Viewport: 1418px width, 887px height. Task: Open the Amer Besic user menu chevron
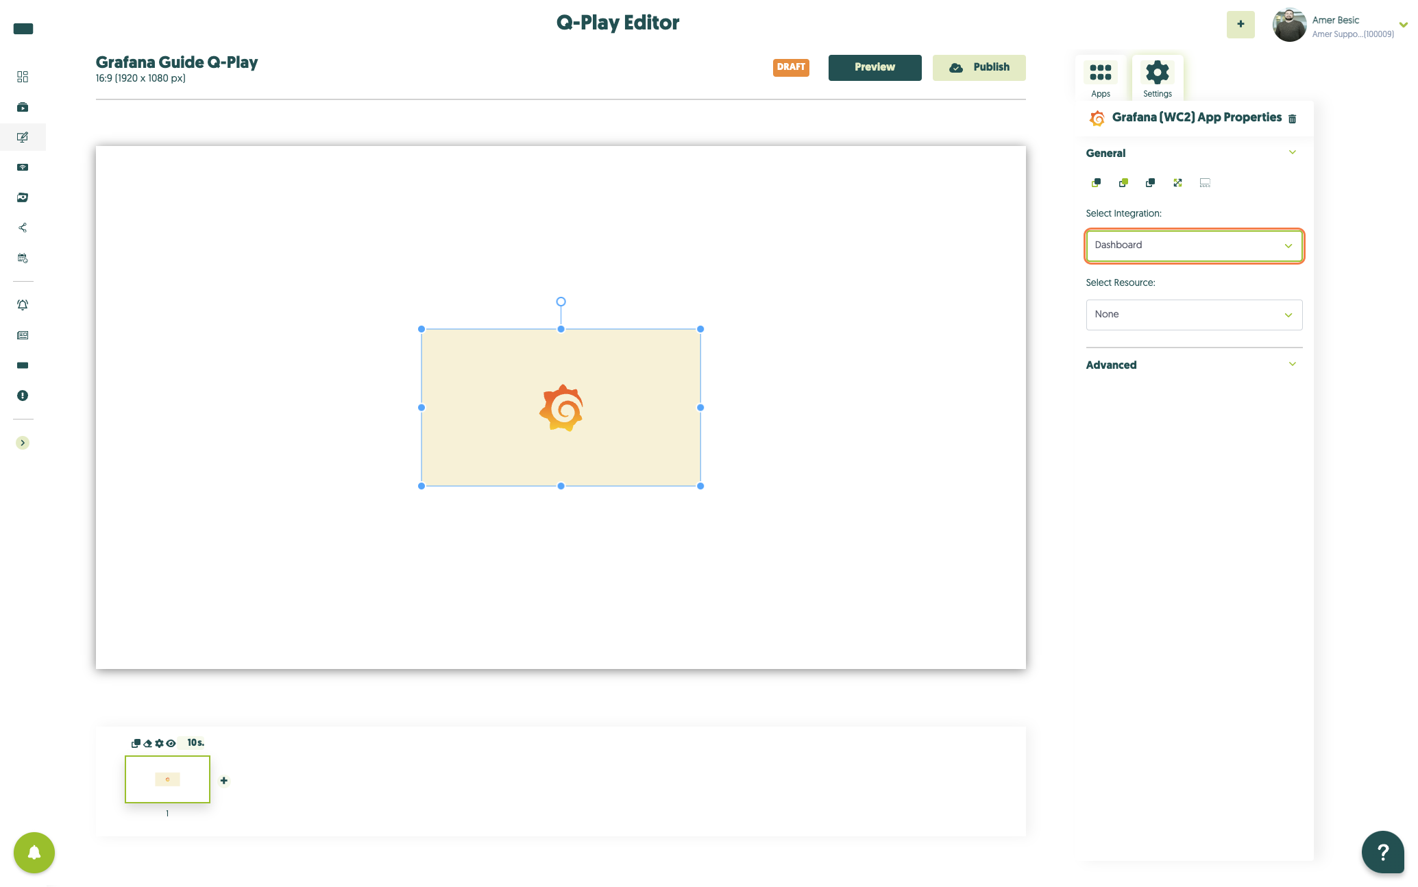click(x=1404, y=24)
